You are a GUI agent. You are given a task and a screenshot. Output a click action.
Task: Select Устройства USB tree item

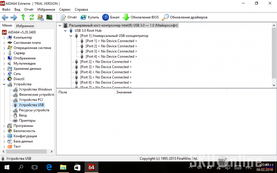31,105
